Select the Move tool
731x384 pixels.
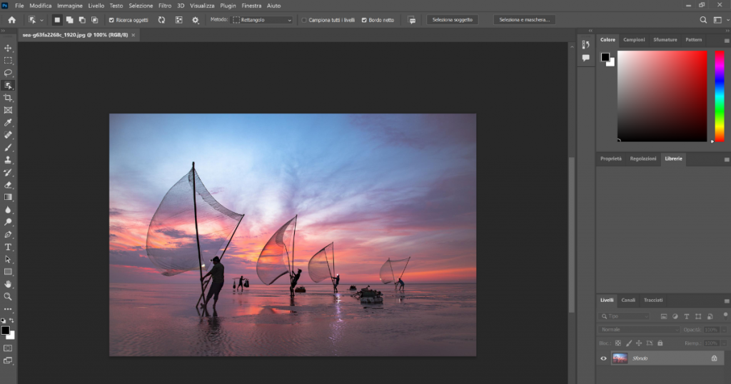pyautogui.click(x=9, y=48)
